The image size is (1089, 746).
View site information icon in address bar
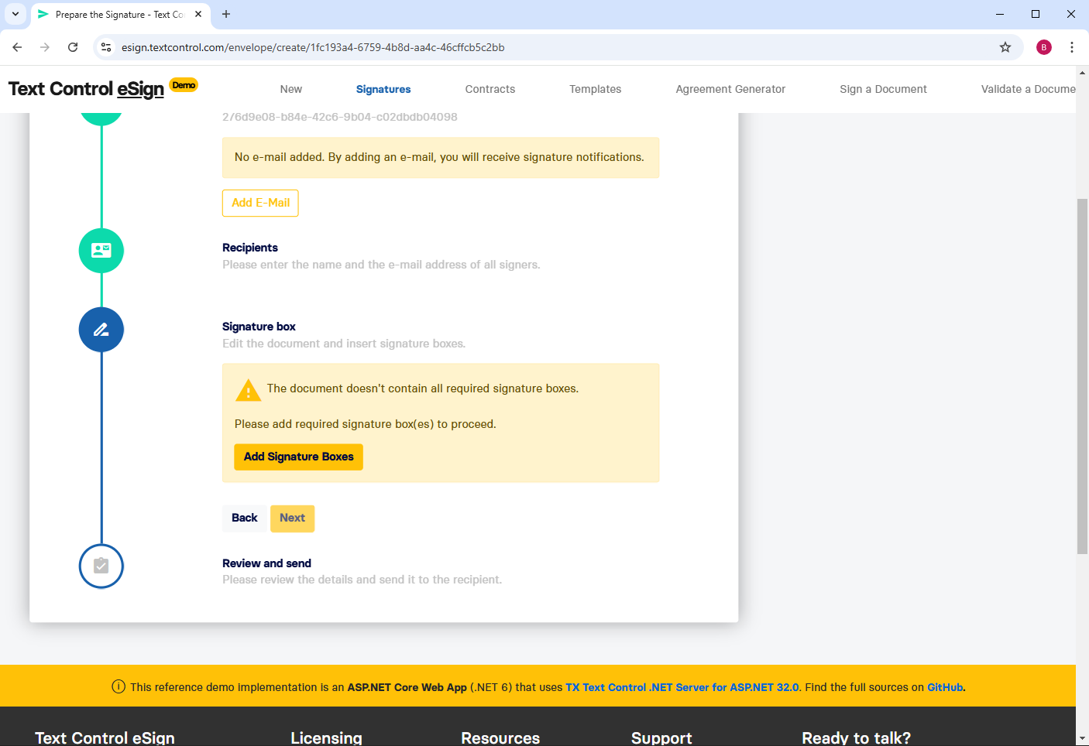(106, 47)
